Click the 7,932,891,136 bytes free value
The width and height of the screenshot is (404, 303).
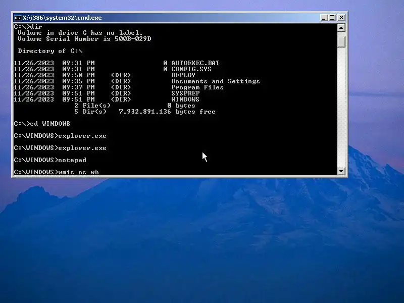(x=167, y=112)
